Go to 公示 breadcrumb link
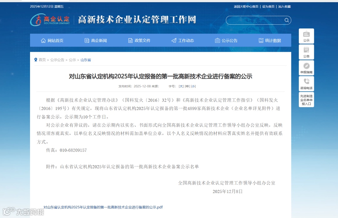Image resolution: width=338 pixels, height=218 pixels. pyautogui.click(x=72, y=60)
